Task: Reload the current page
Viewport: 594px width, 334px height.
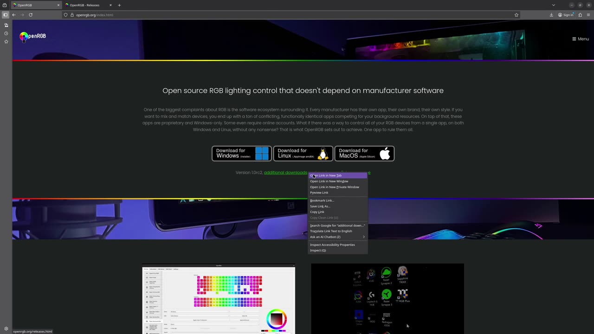Action: 31,15
